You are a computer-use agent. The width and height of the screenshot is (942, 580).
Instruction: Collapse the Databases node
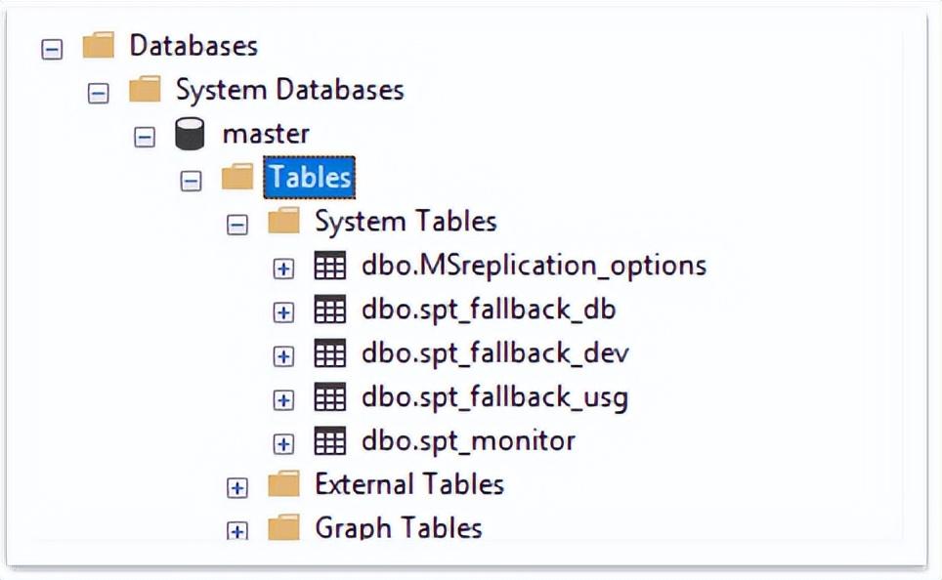[52, 49]
